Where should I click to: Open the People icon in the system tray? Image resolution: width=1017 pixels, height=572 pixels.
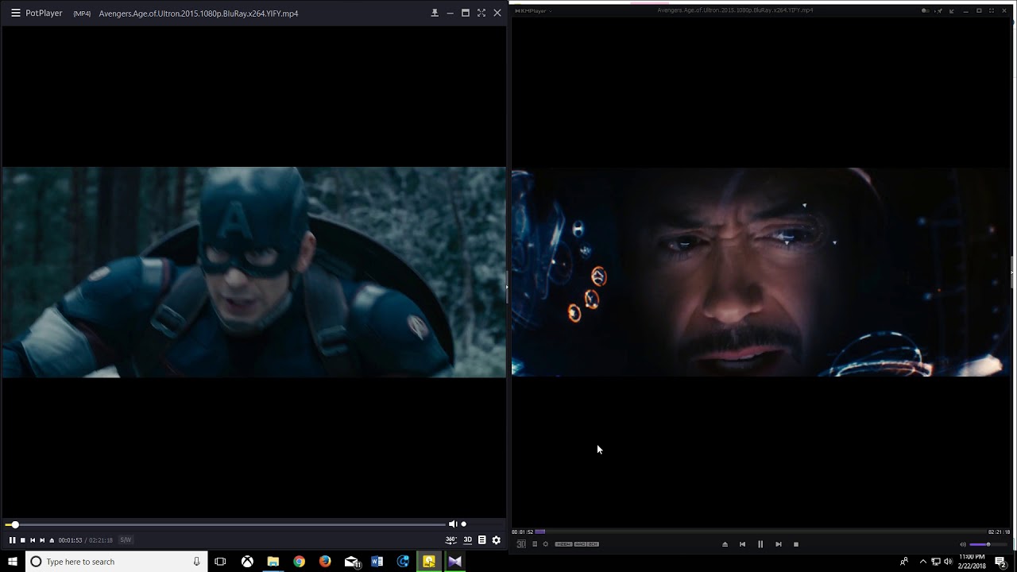click(904, 562)
